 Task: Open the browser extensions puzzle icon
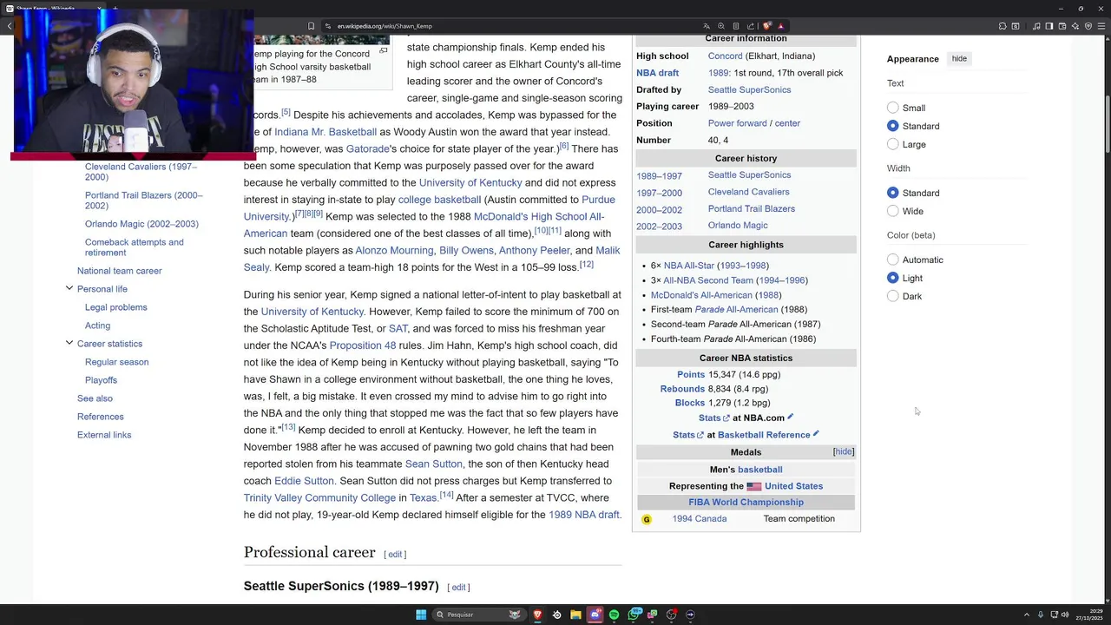coord(1003,26)
